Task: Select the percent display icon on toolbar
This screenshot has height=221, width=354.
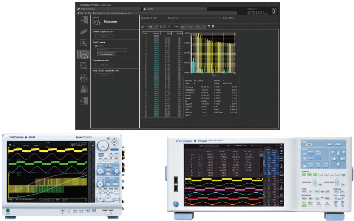Action: coord(169,27)
